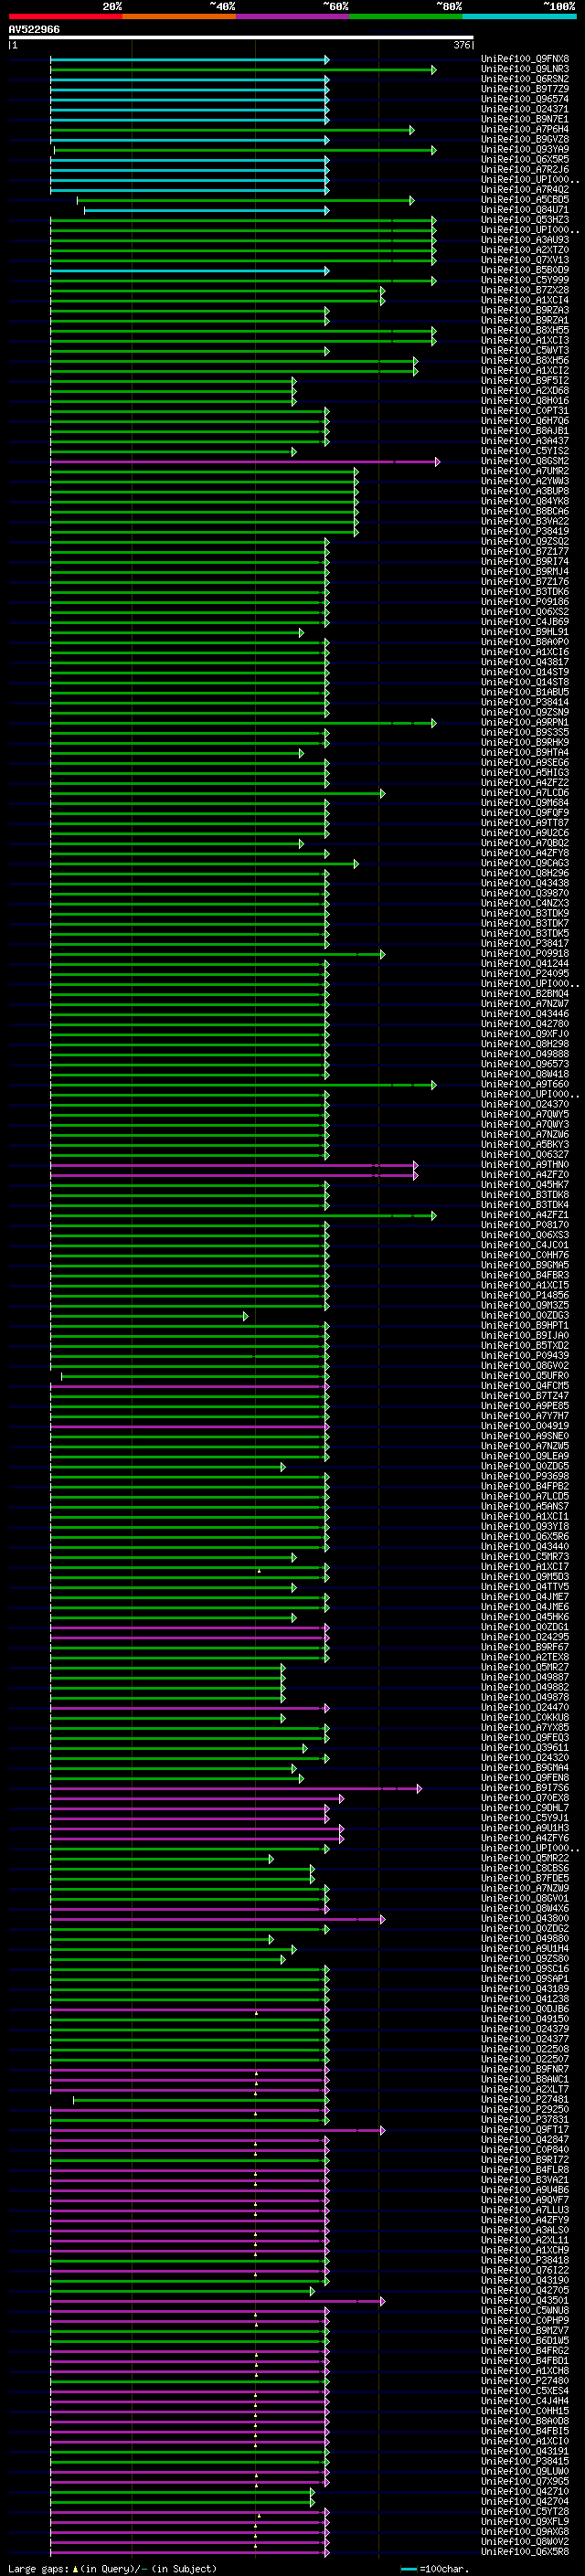Select the UniRef100_C5Y999 label
Image resolution: width=585 pixels, height=2576 pixels.
pos(525,280)
